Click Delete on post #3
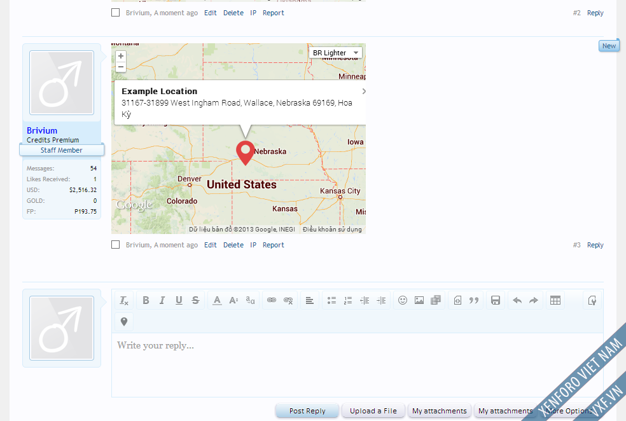626x421 pixels. pos(233,245)
